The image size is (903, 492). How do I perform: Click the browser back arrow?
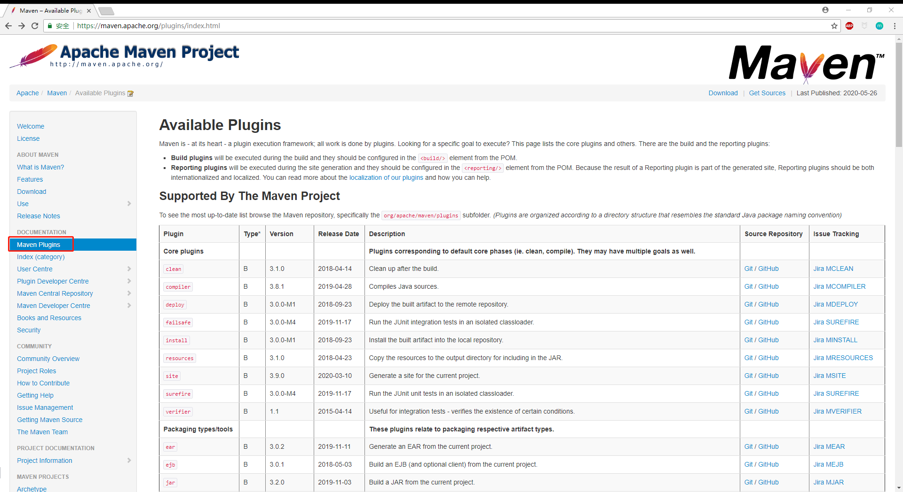[x=8, y=26]
